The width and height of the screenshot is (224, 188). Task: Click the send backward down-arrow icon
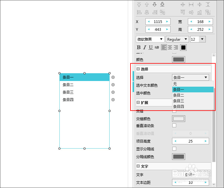click(x=155, y=4)
